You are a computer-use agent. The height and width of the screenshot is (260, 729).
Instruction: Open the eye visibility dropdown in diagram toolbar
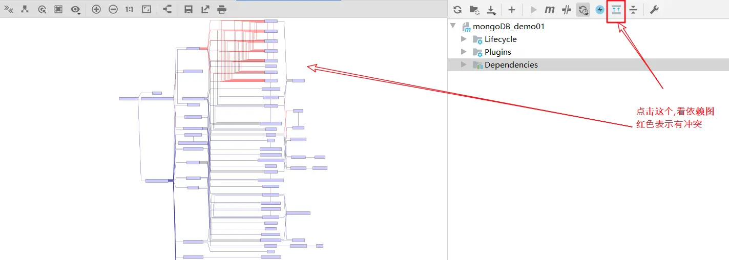point(76,9)
